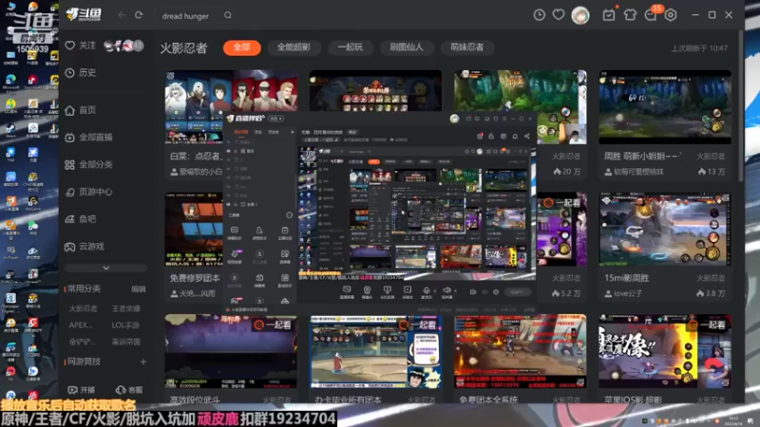This screenshot has width=760, height=427.
Task: Click the speaker icon in stream tool toolbar
Action: (x=446, y=291)
